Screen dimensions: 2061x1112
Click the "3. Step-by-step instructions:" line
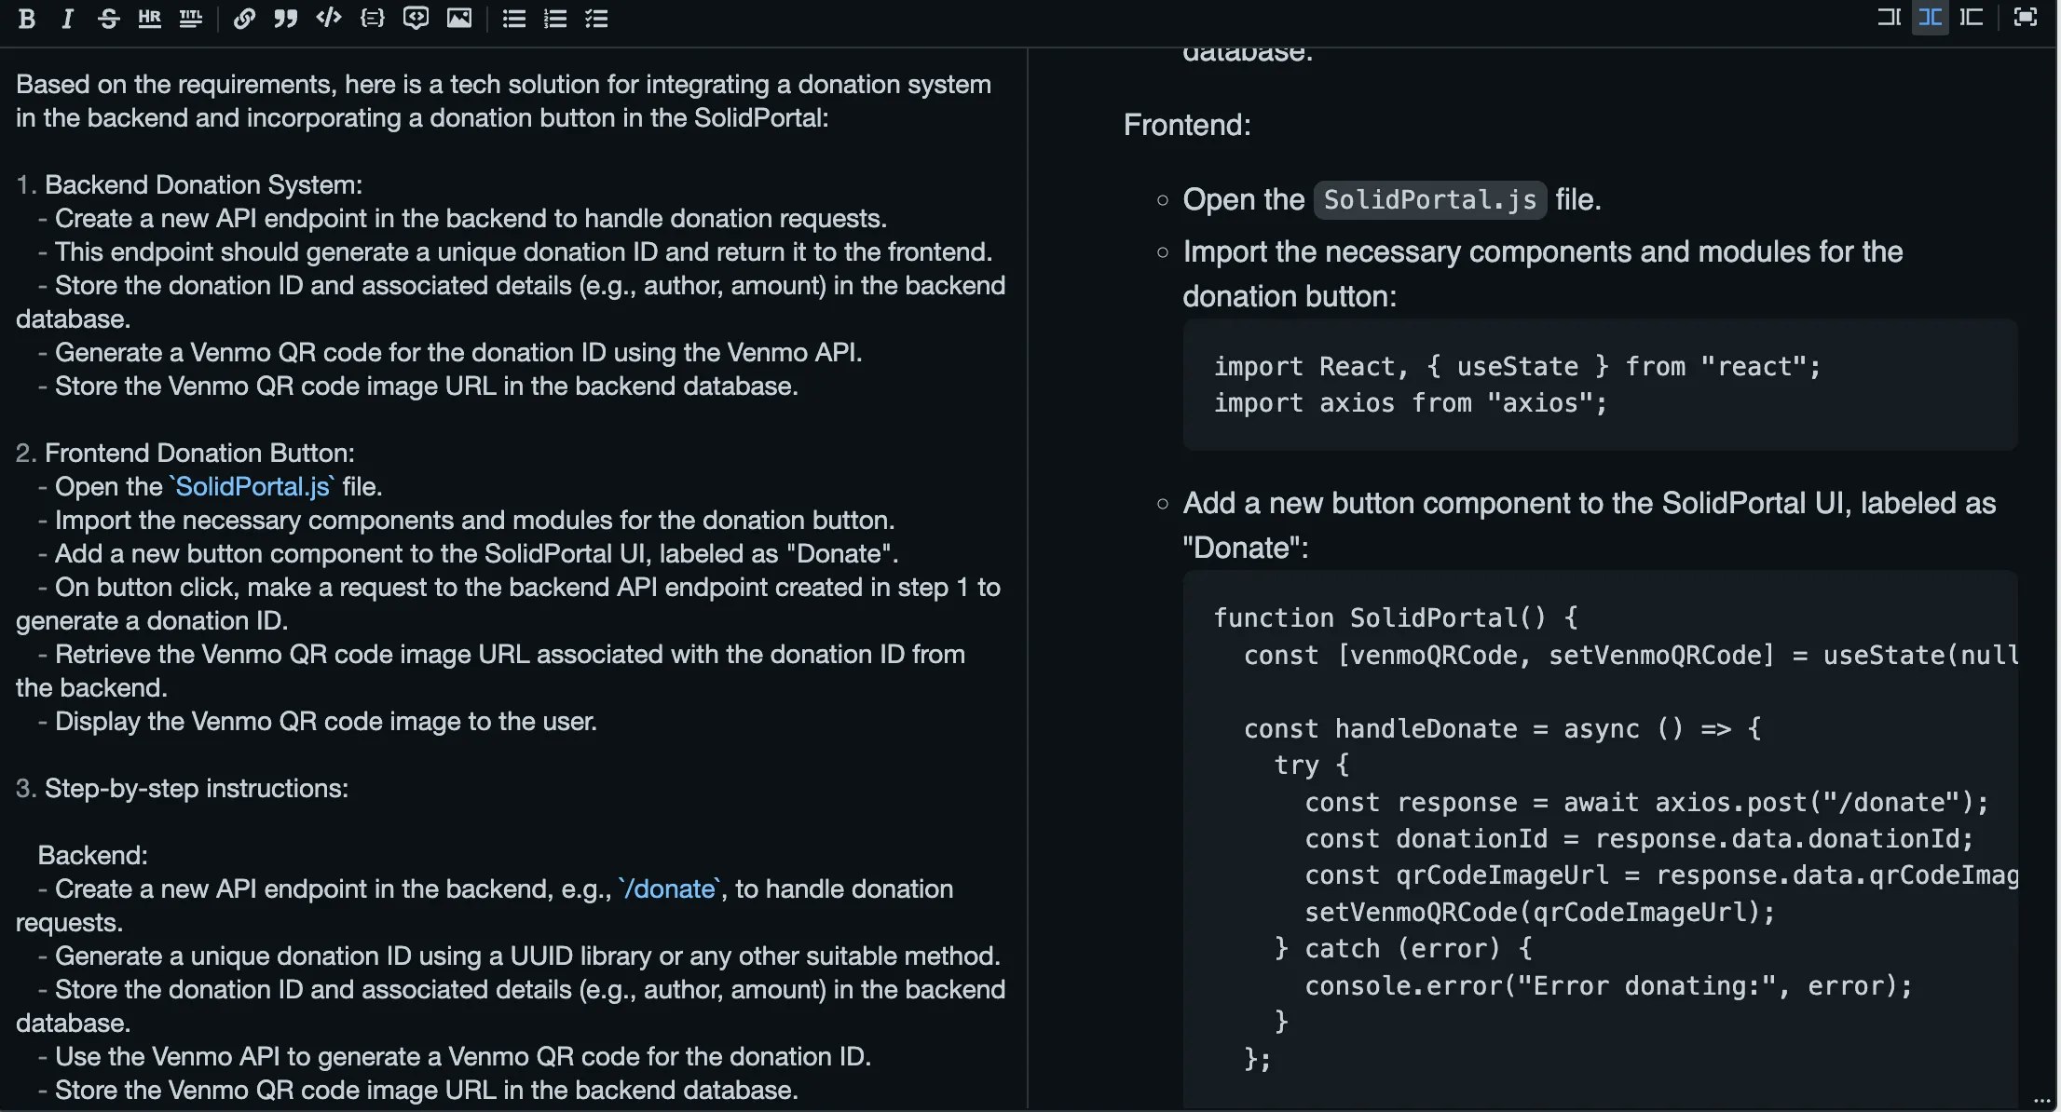pos(182,788)
